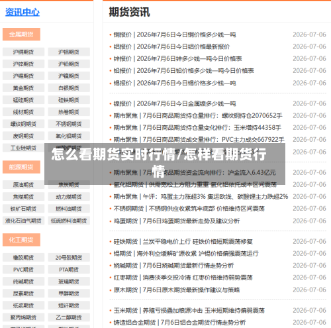Viewport: 331px width, 328px height.
Task: Choose 氧化铝期货 sidebar tag
Action: [x=69, y=136]
